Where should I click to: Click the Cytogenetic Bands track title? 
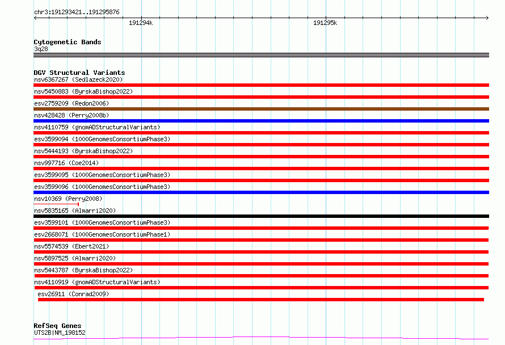click(x=68, y=42)
